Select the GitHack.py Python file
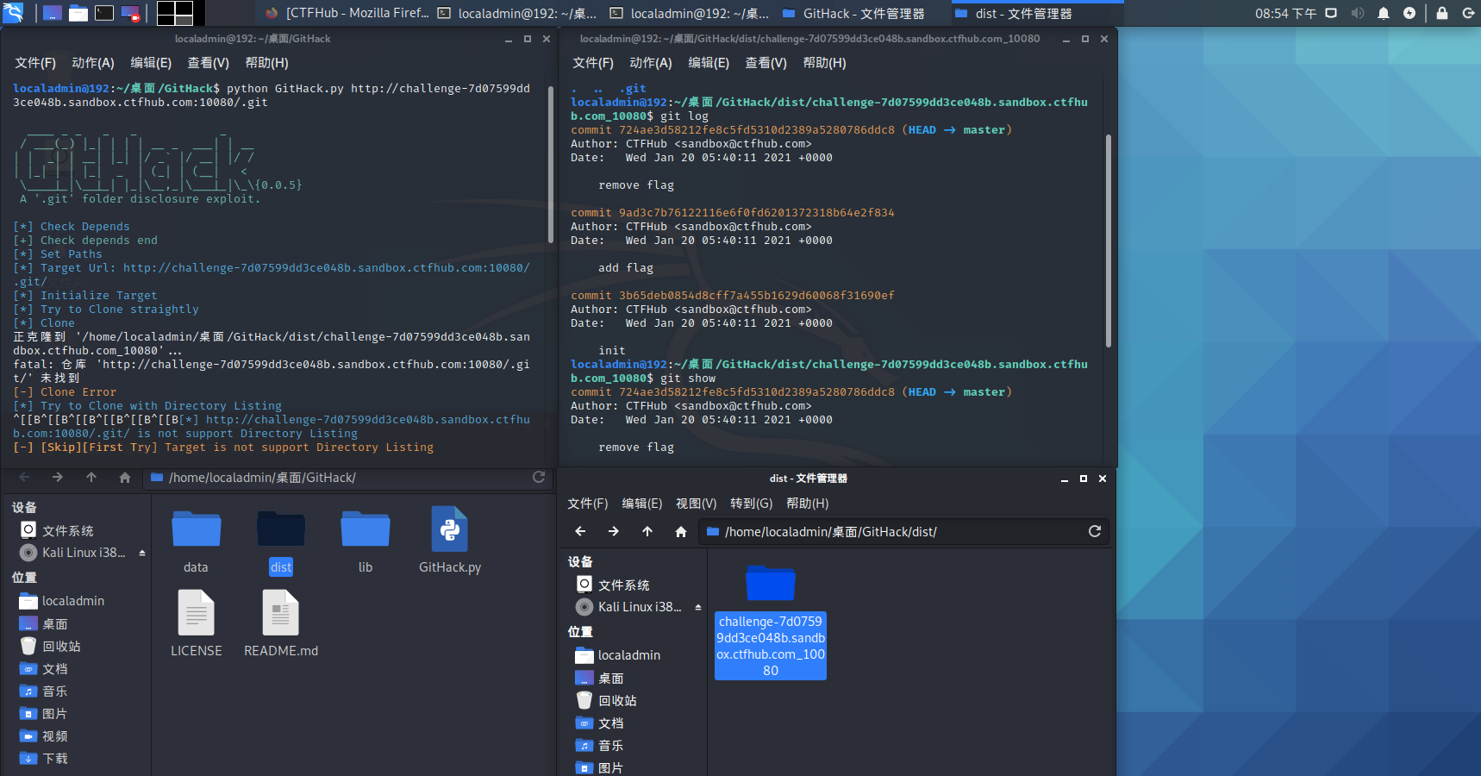The height and width of the screenshot is (776, 1481). click(x=450, y=541)
